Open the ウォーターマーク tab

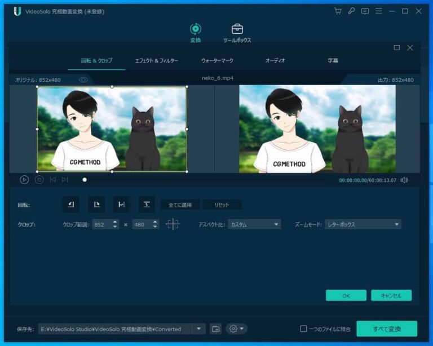[x=217, y=60]
